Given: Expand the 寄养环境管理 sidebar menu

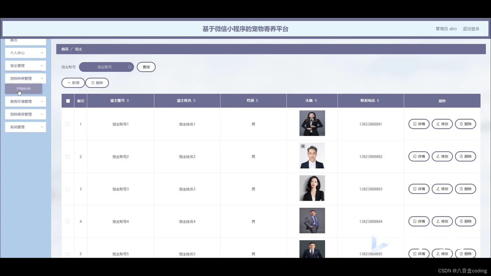Looking at the screenshot, I should 26,101.
